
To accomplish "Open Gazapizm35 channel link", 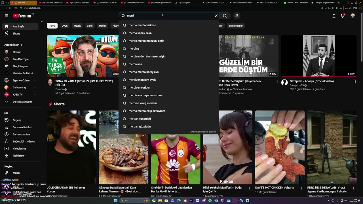I will click(x=297, y=85).
